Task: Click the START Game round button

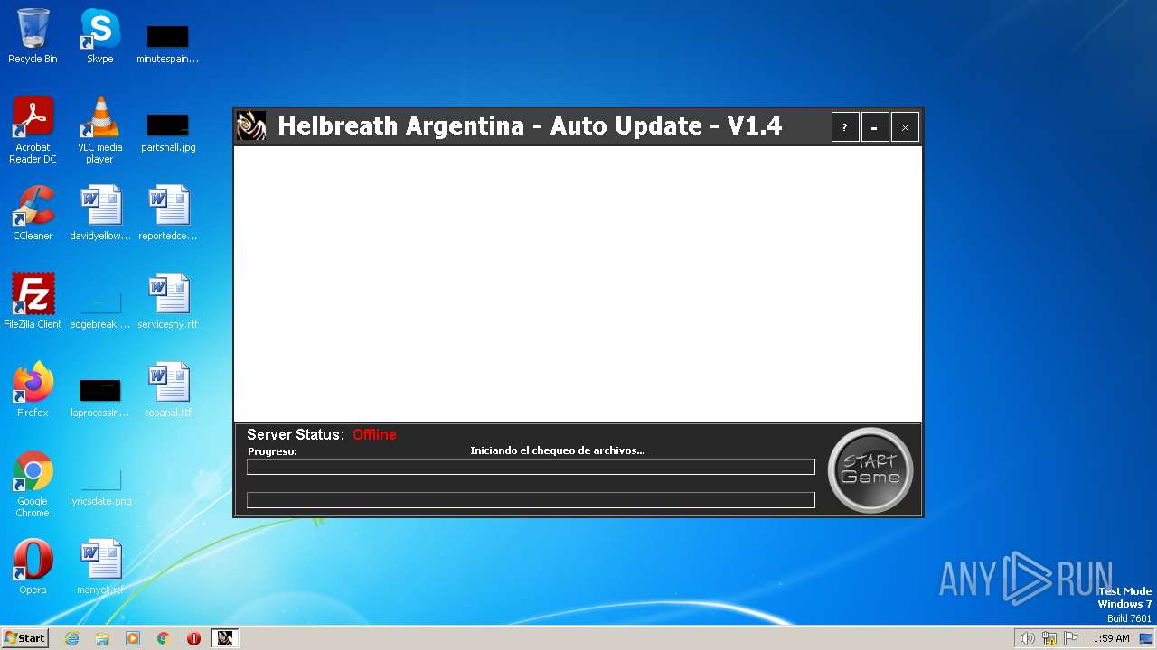Action: (870, 469)
